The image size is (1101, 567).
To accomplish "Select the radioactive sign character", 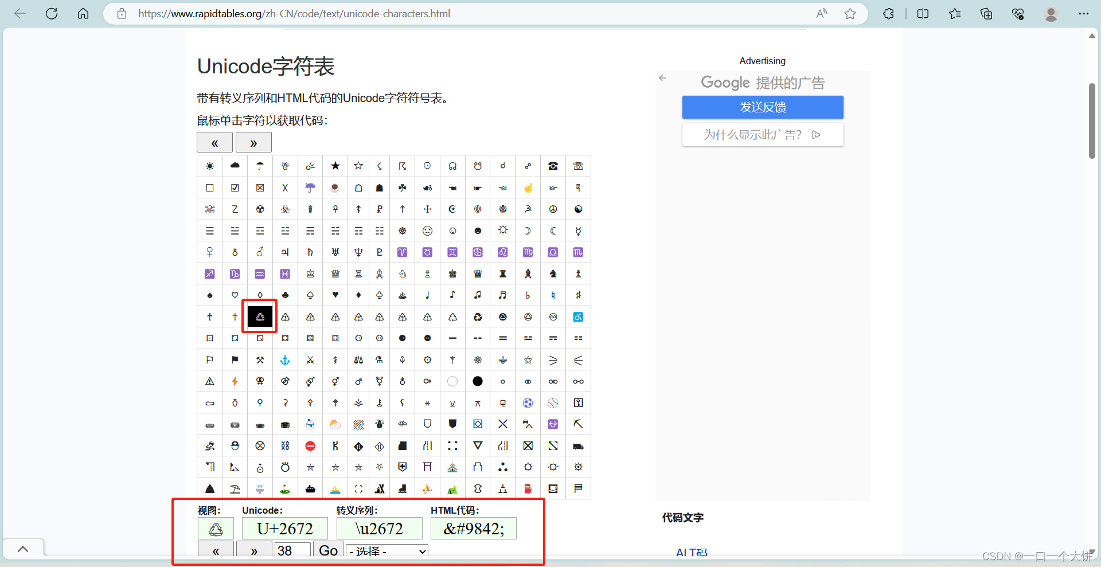I will (260, 209).
